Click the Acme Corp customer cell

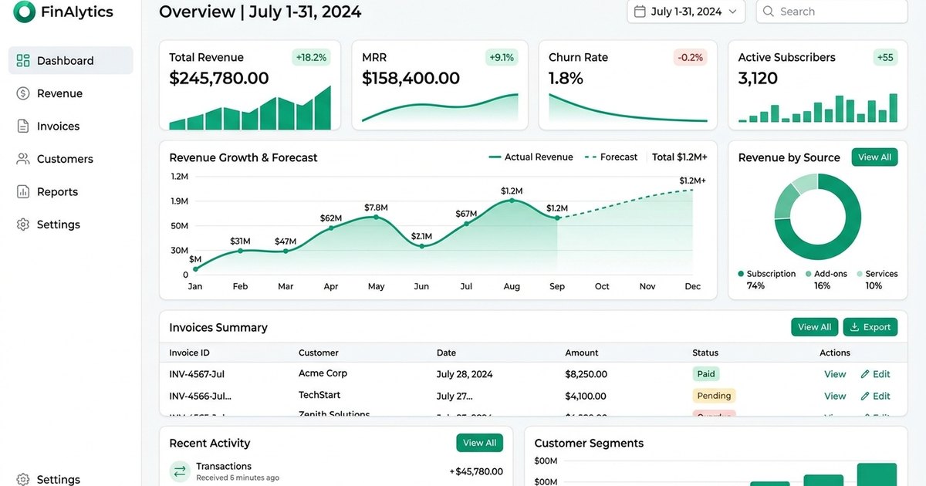(x=323, y=373)
